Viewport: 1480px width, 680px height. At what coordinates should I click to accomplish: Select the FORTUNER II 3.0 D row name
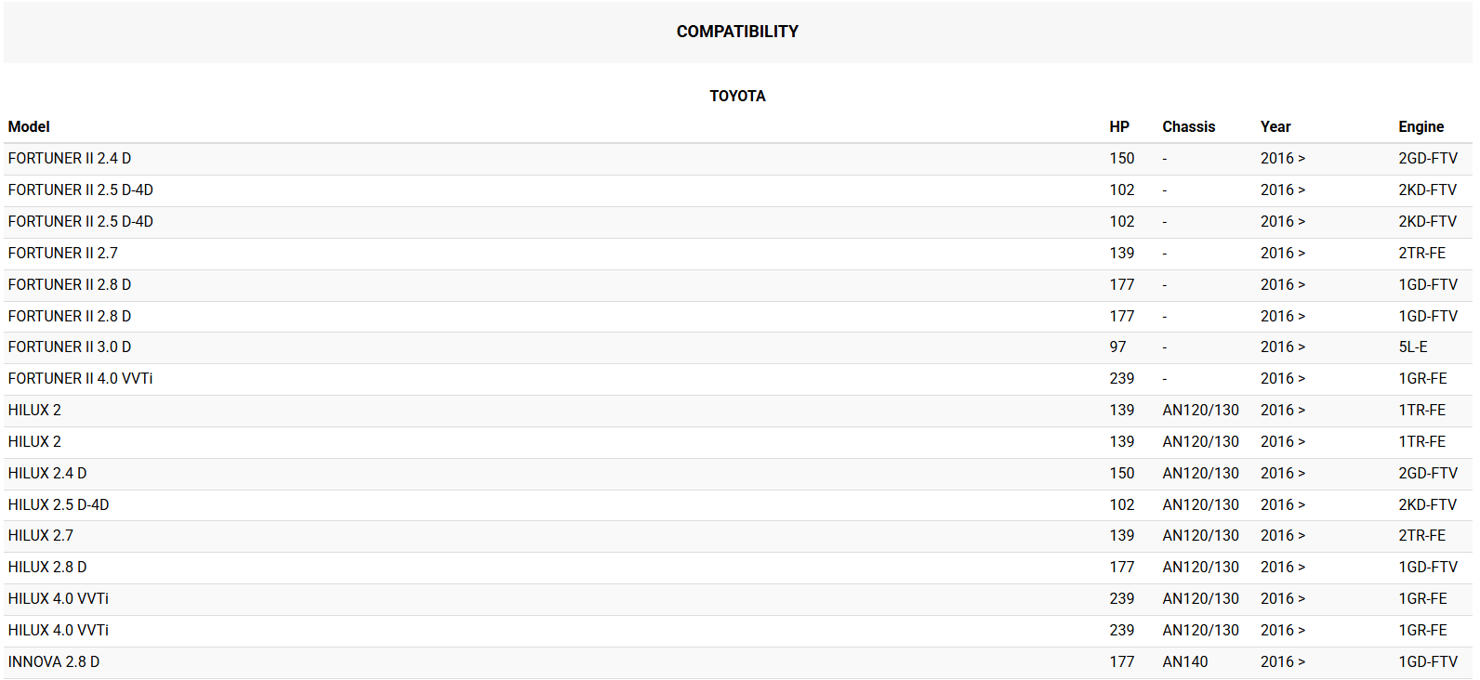[70, 347]
